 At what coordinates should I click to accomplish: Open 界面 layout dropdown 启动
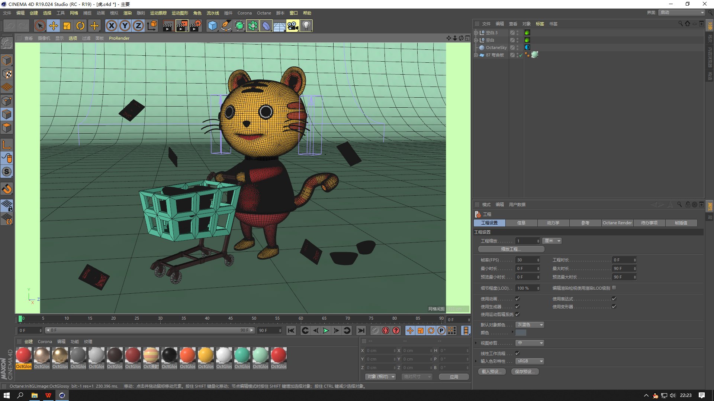point(682,13)
